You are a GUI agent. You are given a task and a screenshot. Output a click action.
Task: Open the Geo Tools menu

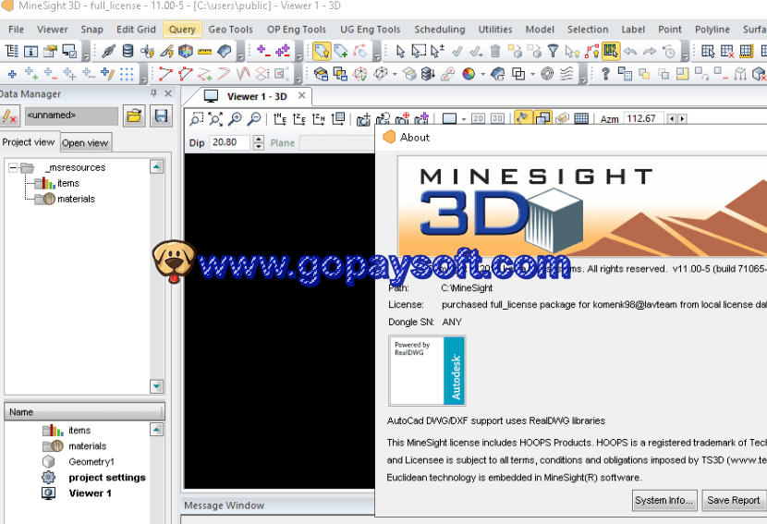[x=230, y=30]
